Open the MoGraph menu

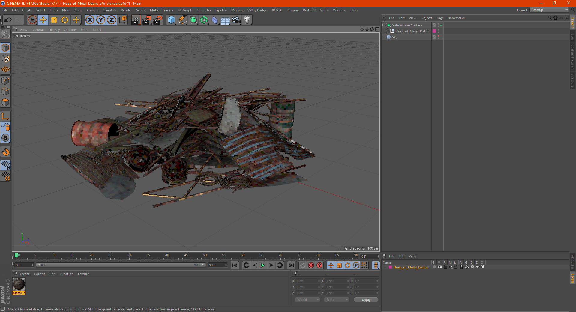tap(185, 10)
